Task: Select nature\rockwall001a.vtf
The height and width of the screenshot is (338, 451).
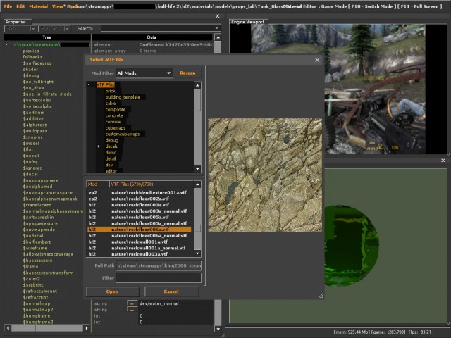Action: (140, 242)
